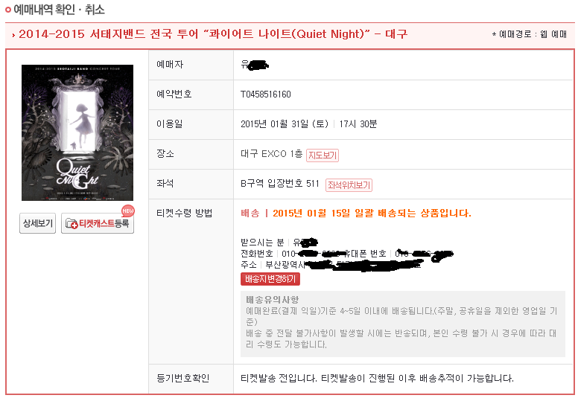Screen dimensions: 578x401
Task: Click the 등기번호확인 row label
Action: pos(183,378)
